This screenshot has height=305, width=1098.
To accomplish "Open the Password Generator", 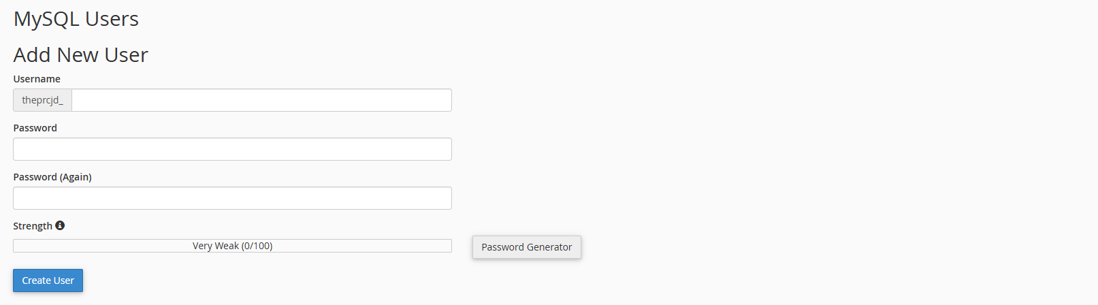I will coord(526,247).
